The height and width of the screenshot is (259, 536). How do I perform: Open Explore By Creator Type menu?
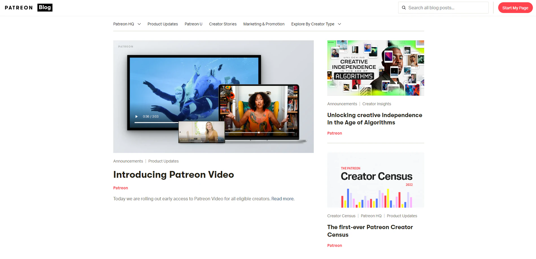coord(313,24)
